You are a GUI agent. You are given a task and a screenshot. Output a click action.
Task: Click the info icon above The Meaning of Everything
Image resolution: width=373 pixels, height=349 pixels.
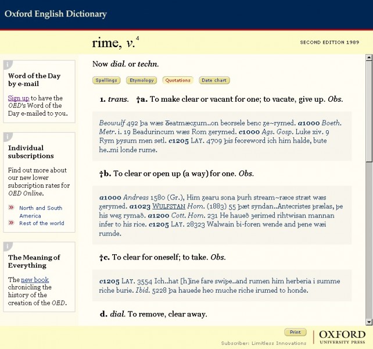(5, 246)
